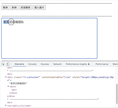Screen dimensions: 118x108
Task: Collapse the nested div node arrow
Action: click(8, 86)
